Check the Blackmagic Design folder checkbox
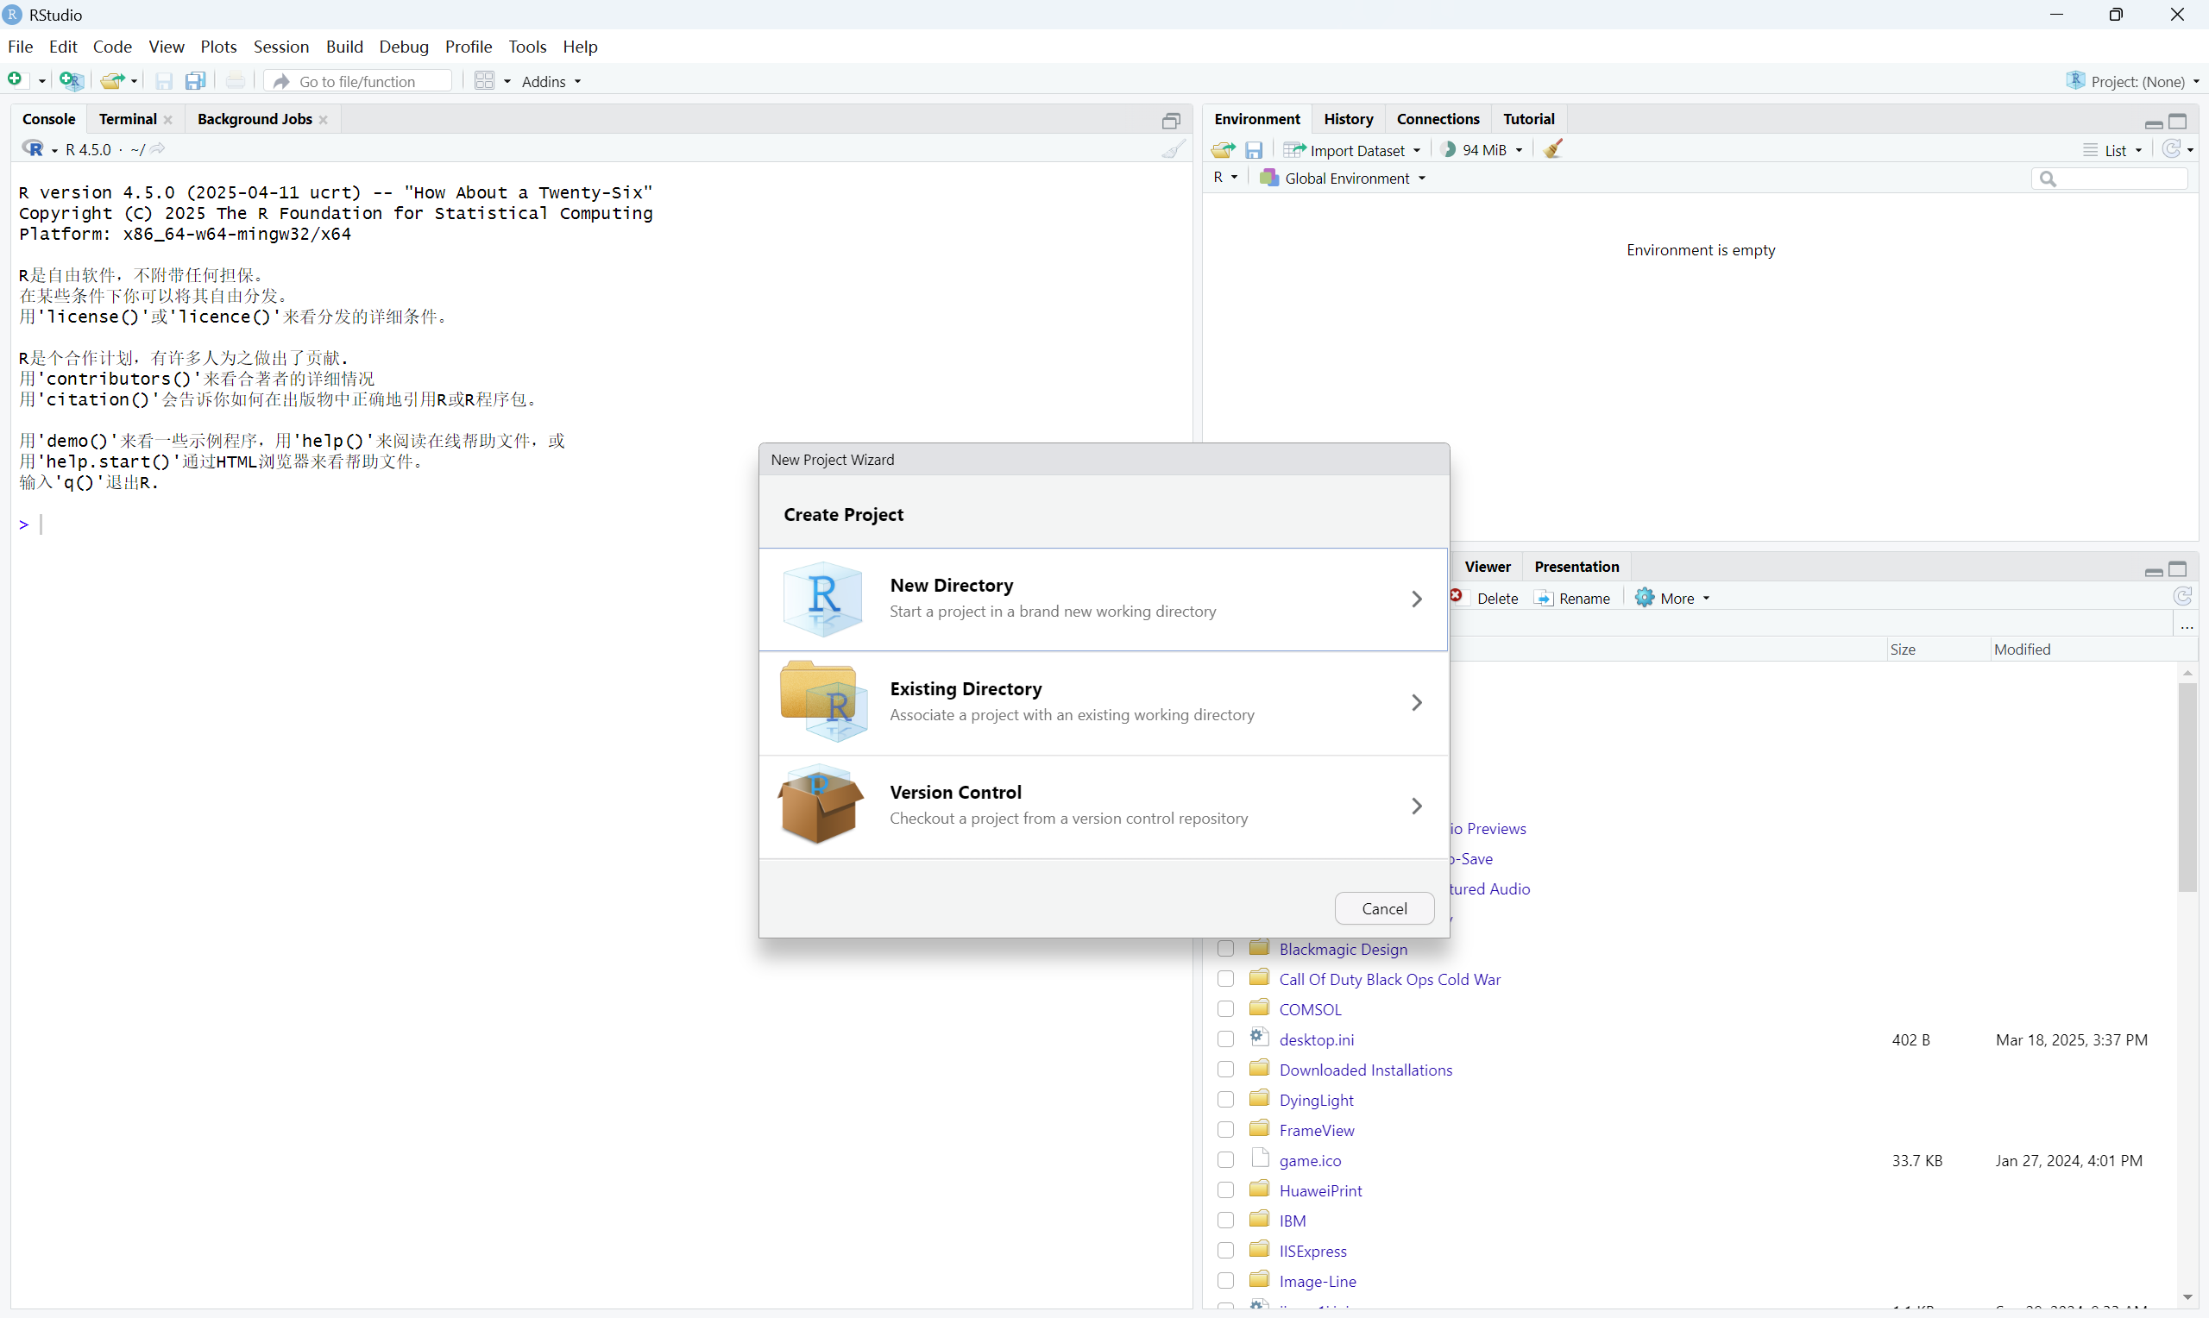2209x1318 pixels. click(1226, 949)
